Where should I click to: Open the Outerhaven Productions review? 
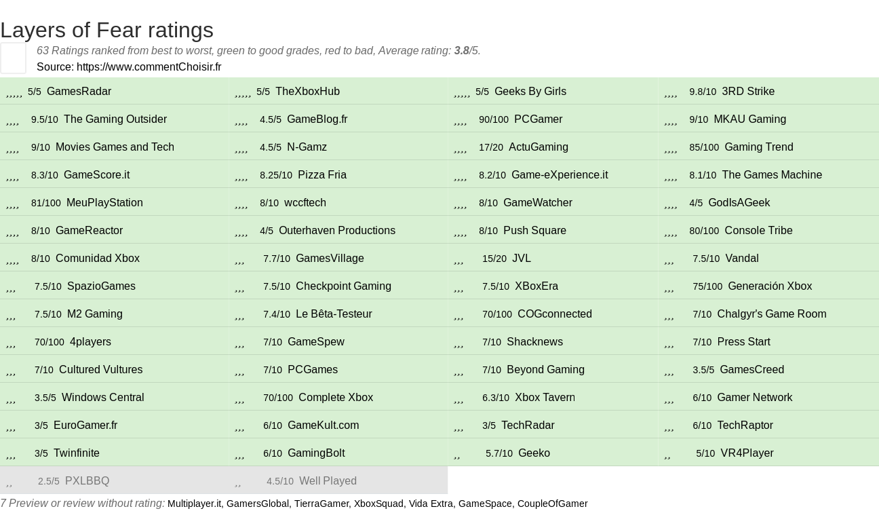click(x=336, y=231)
